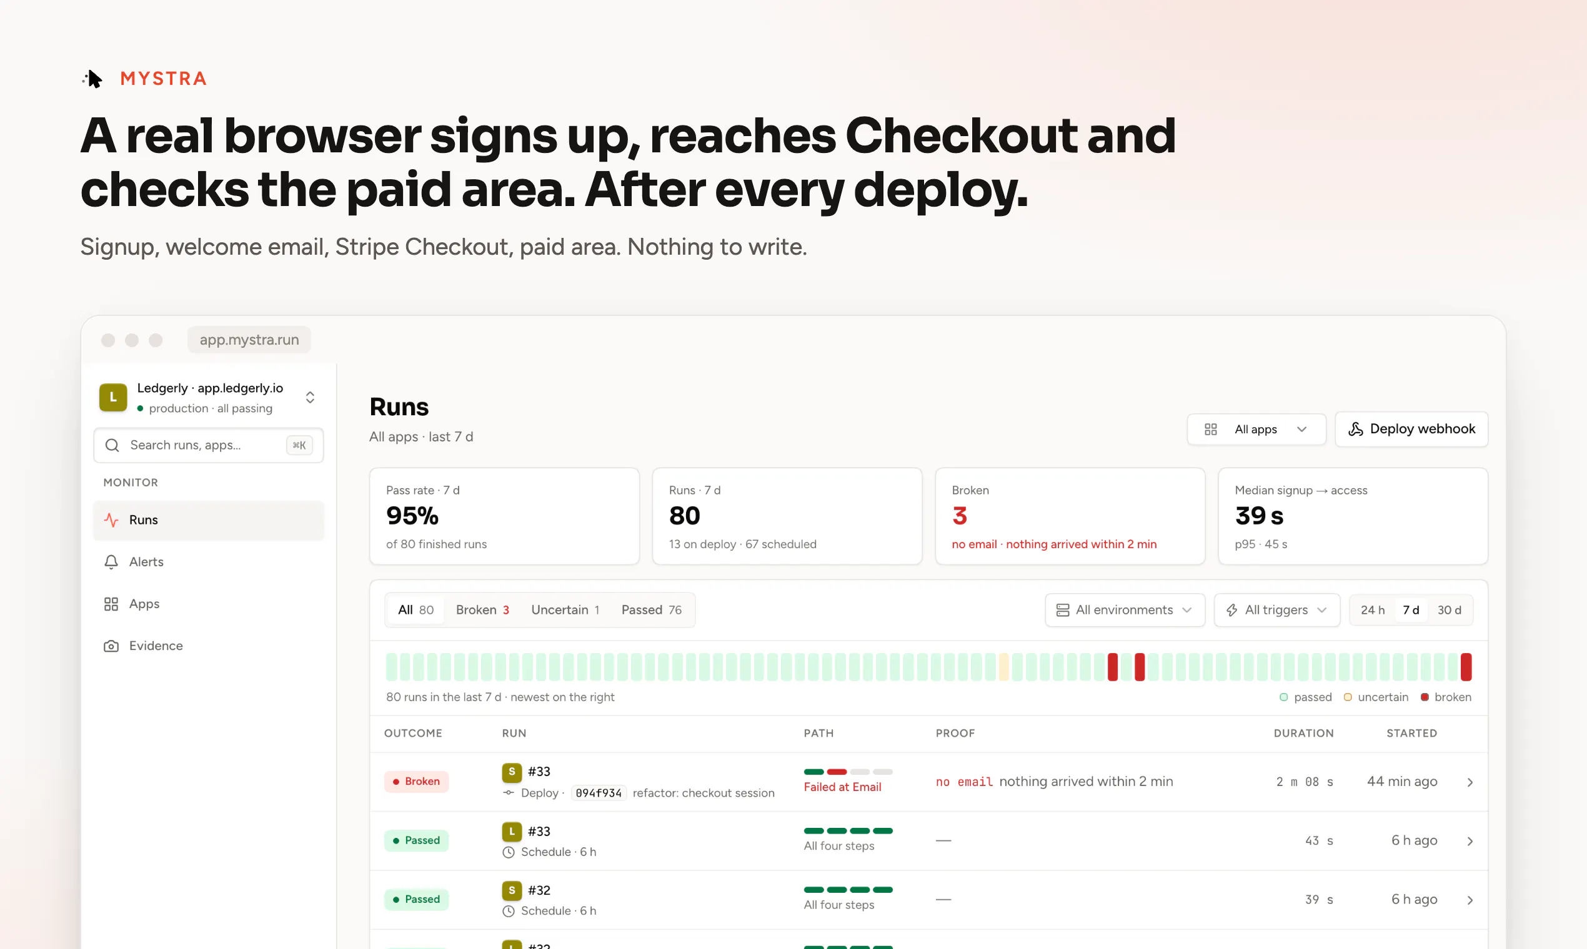Viewport: 1587px width, 949px height.
Task: Click the webhook icon in Deploy webhook
Action: (1355, 429)
